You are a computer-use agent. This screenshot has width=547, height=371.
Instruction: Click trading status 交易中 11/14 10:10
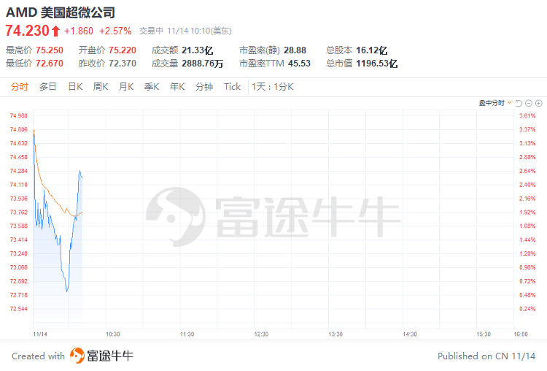(x=185, y=31)
